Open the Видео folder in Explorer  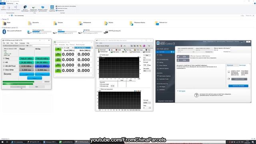pyautogui.click(x=6, y=23)
